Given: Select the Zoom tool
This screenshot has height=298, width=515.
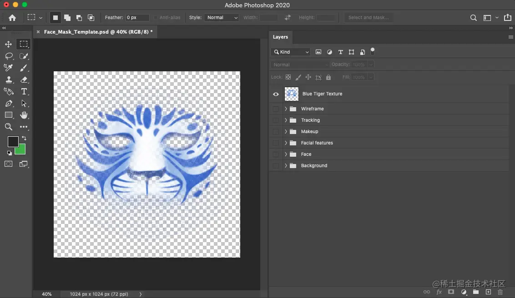Looking at the screenshot, I should [x=9, y=127].
